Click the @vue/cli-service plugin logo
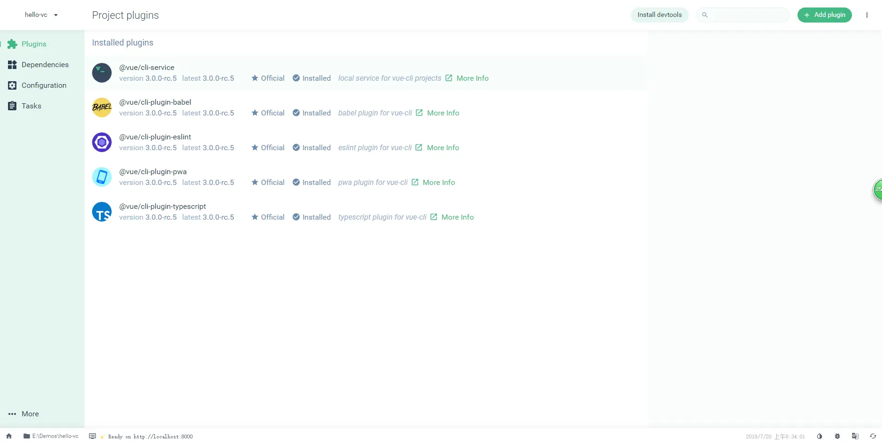 click(x=102, y=73)
